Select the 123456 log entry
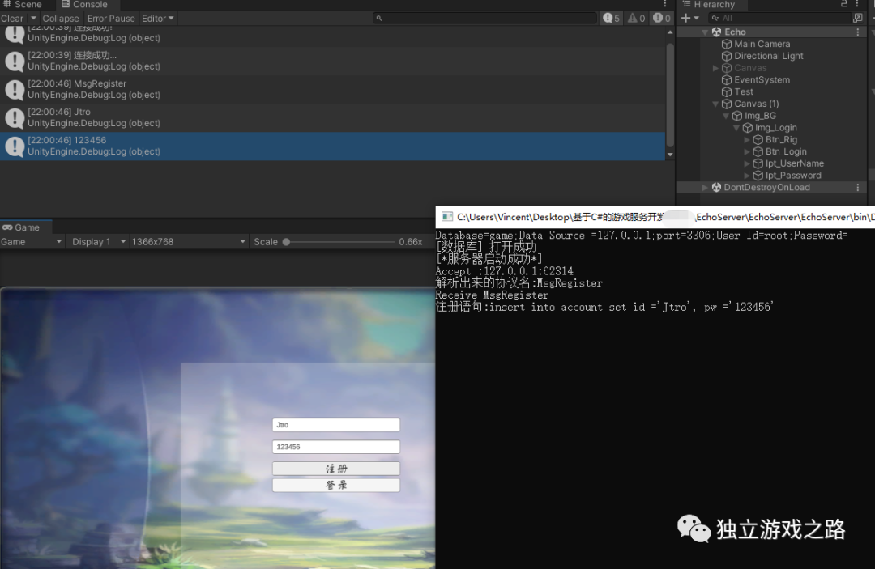The image size is (875, 569). coord(333,146)
